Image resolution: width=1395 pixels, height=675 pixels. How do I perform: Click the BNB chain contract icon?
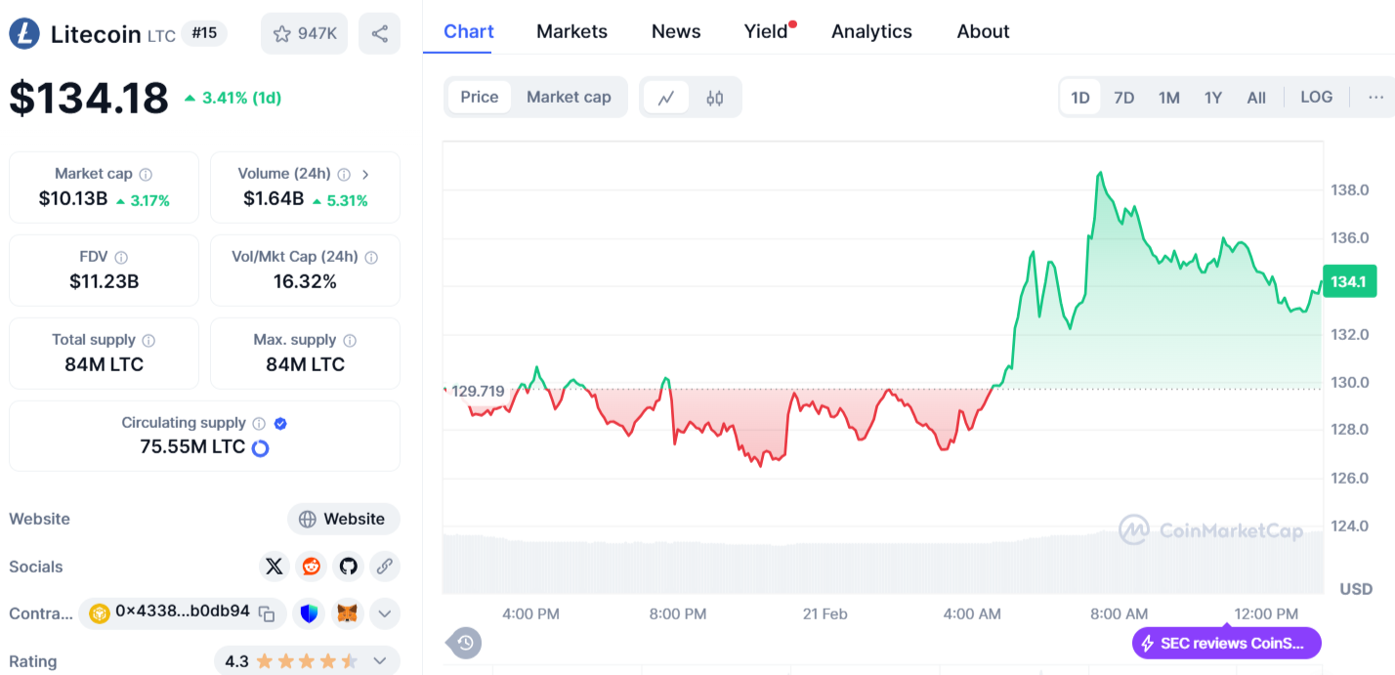pyautogui.click(x=100, y=613)
